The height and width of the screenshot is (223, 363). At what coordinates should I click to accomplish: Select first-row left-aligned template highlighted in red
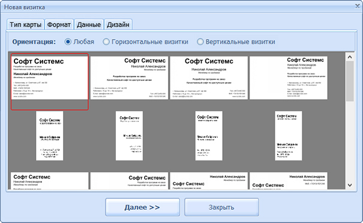(50, 82)
